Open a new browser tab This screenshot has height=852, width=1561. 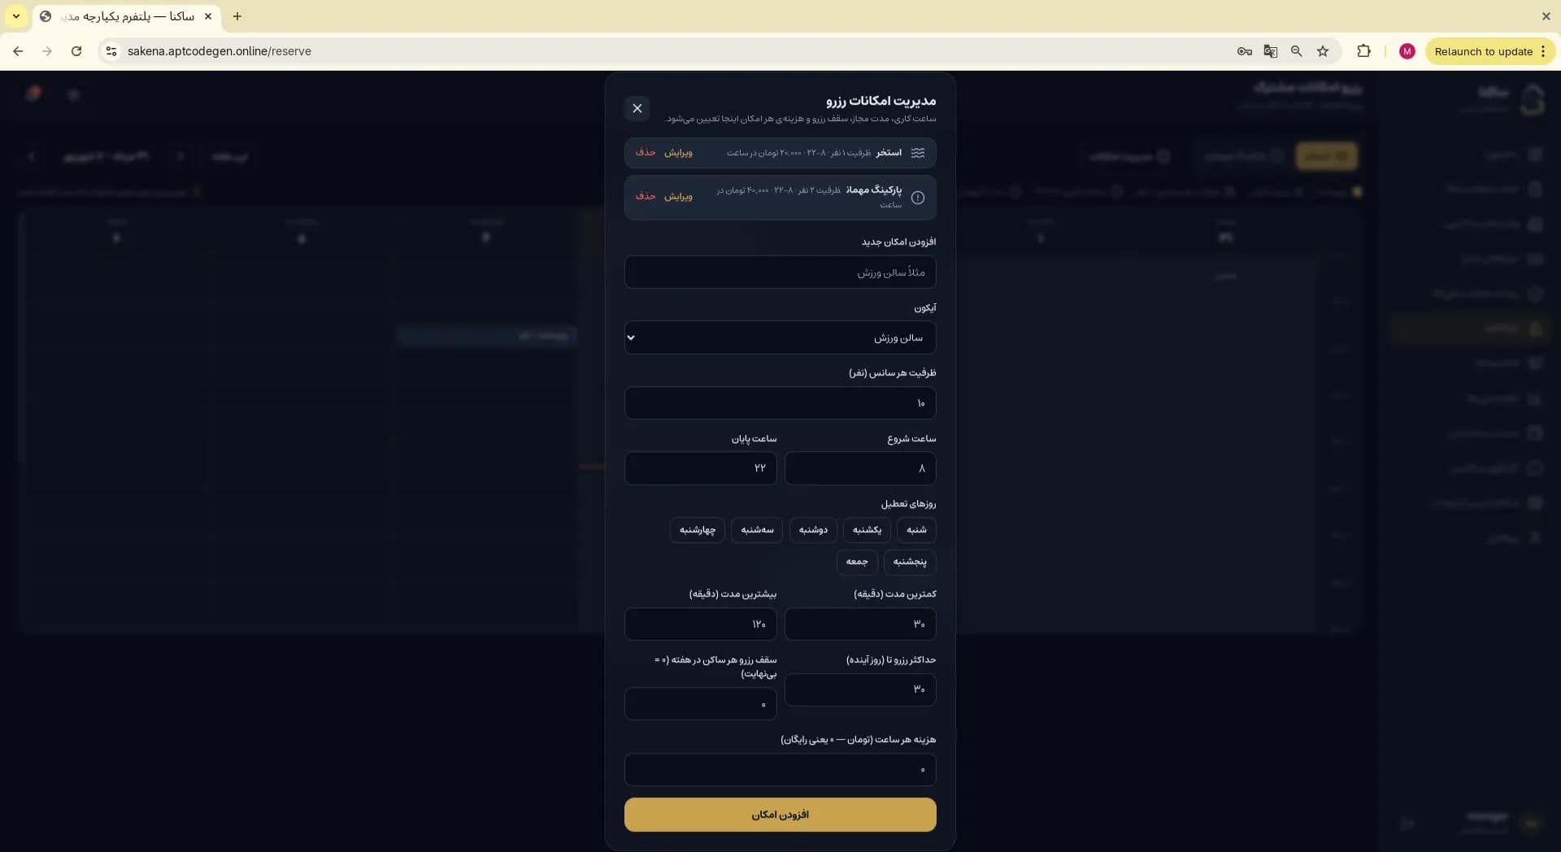pyautogui.click(x=237, y=16)
